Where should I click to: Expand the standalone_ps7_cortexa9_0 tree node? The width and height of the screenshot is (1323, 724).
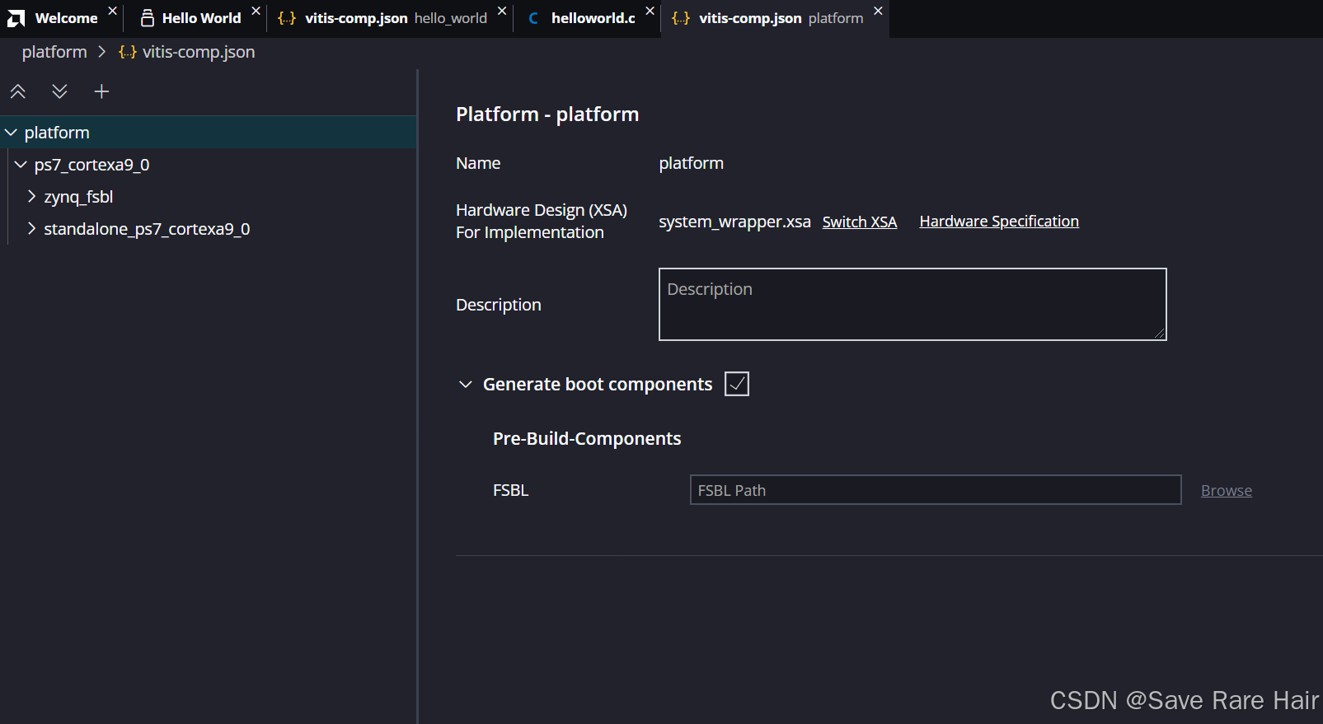[31, 229]
